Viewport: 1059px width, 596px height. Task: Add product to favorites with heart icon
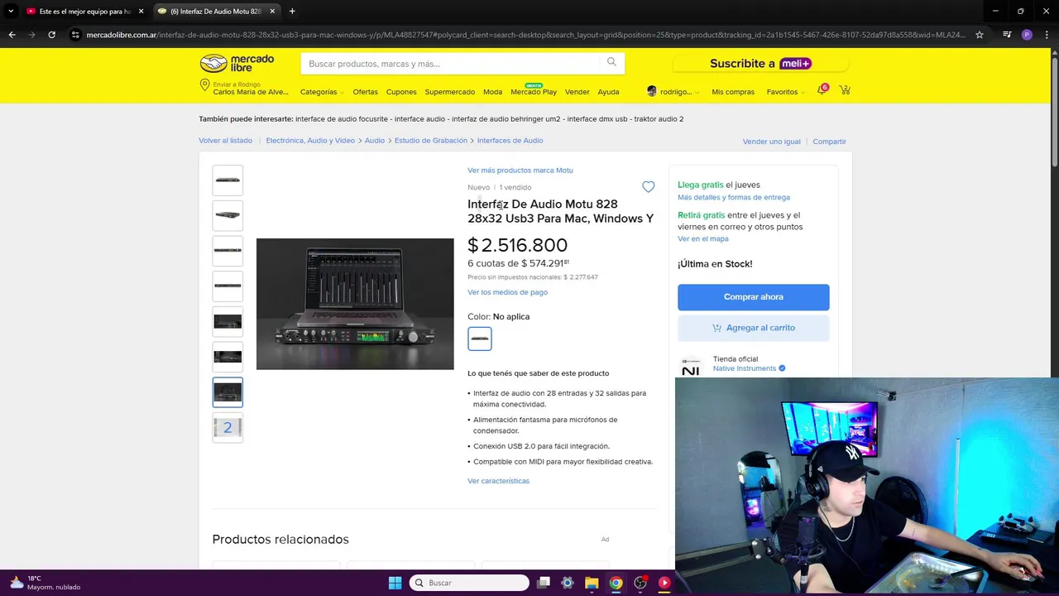coord(649,187)
